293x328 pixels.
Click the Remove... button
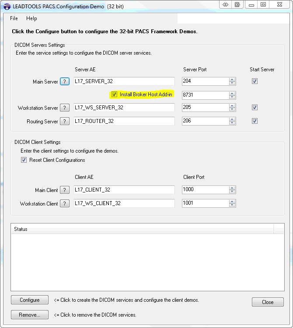(x=30, y=315)
